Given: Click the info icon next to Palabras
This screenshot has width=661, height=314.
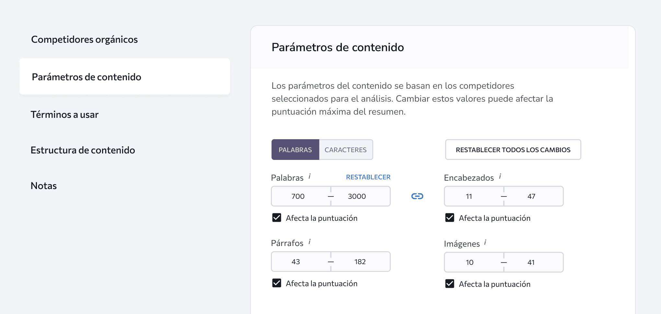Looking at the screenshot, I should (x=310, y=177).
